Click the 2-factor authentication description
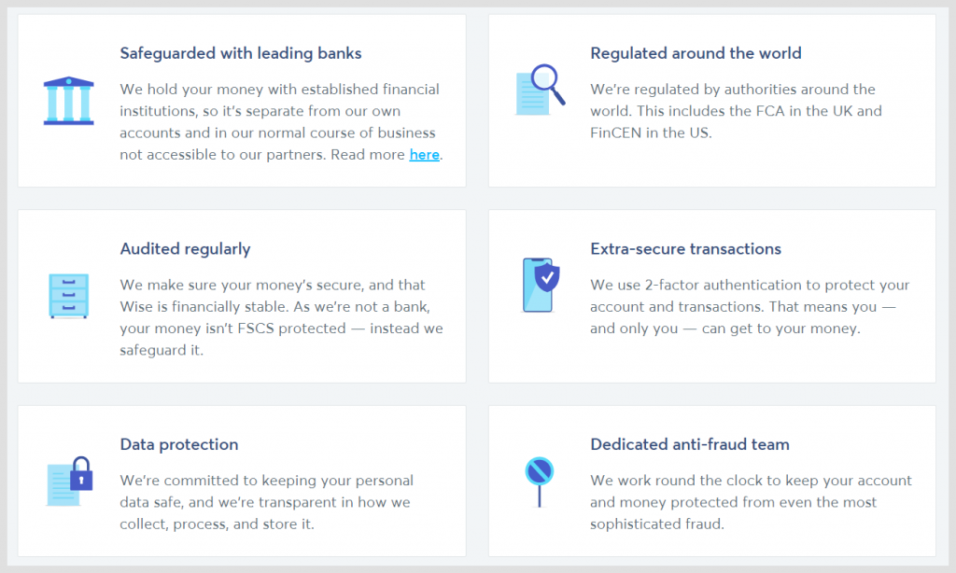The height and width of the screenshot is (573, 956). pos(750,307)
